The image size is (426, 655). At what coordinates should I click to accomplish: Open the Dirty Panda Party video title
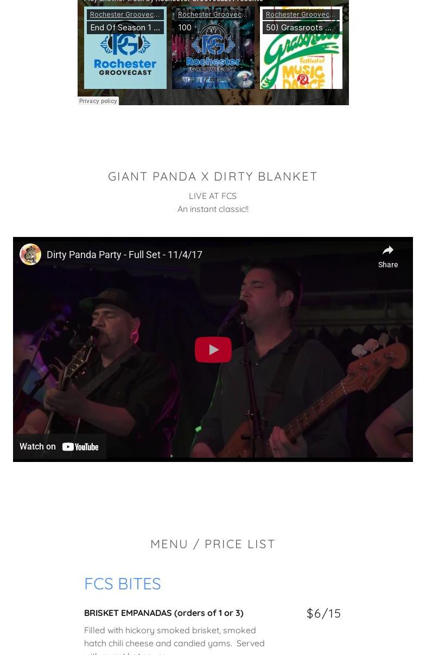pyautogui.click(x=124, y=254)
